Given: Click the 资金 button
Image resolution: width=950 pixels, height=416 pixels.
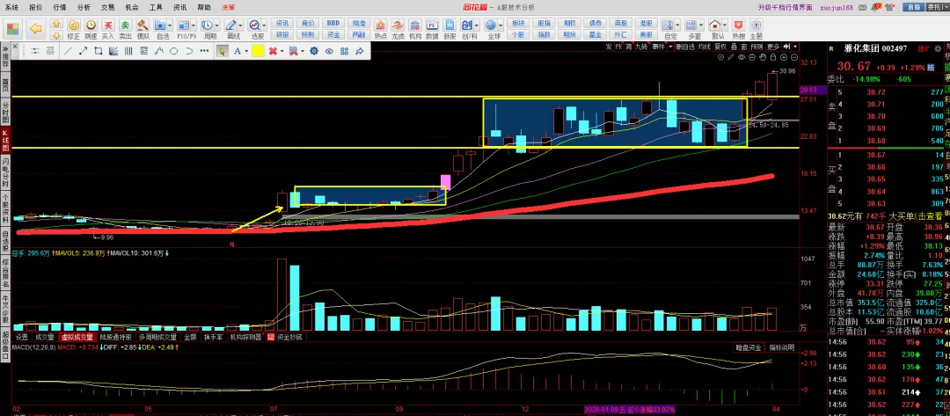Looking at the screenshot, I should pyautogui.click(x=333, y=34).
